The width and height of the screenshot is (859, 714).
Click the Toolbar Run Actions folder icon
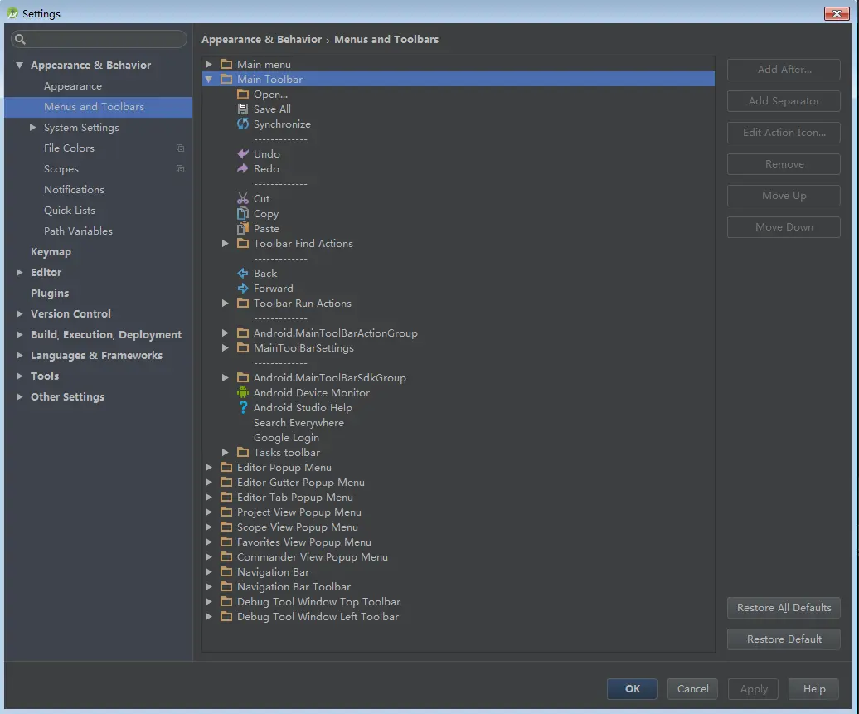pos(243,303)
